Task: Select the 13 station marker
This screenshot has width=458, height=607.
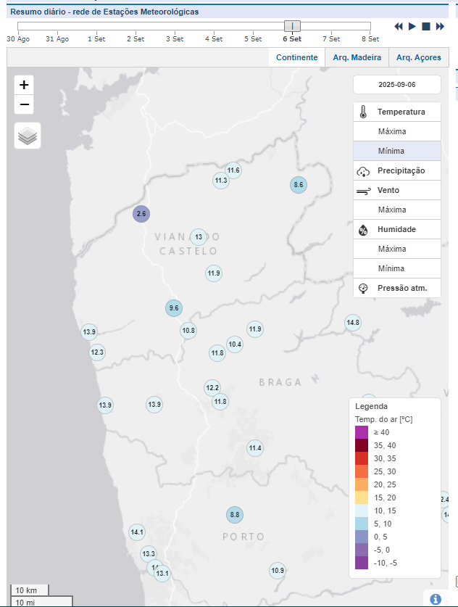Action: coord(199,237)
